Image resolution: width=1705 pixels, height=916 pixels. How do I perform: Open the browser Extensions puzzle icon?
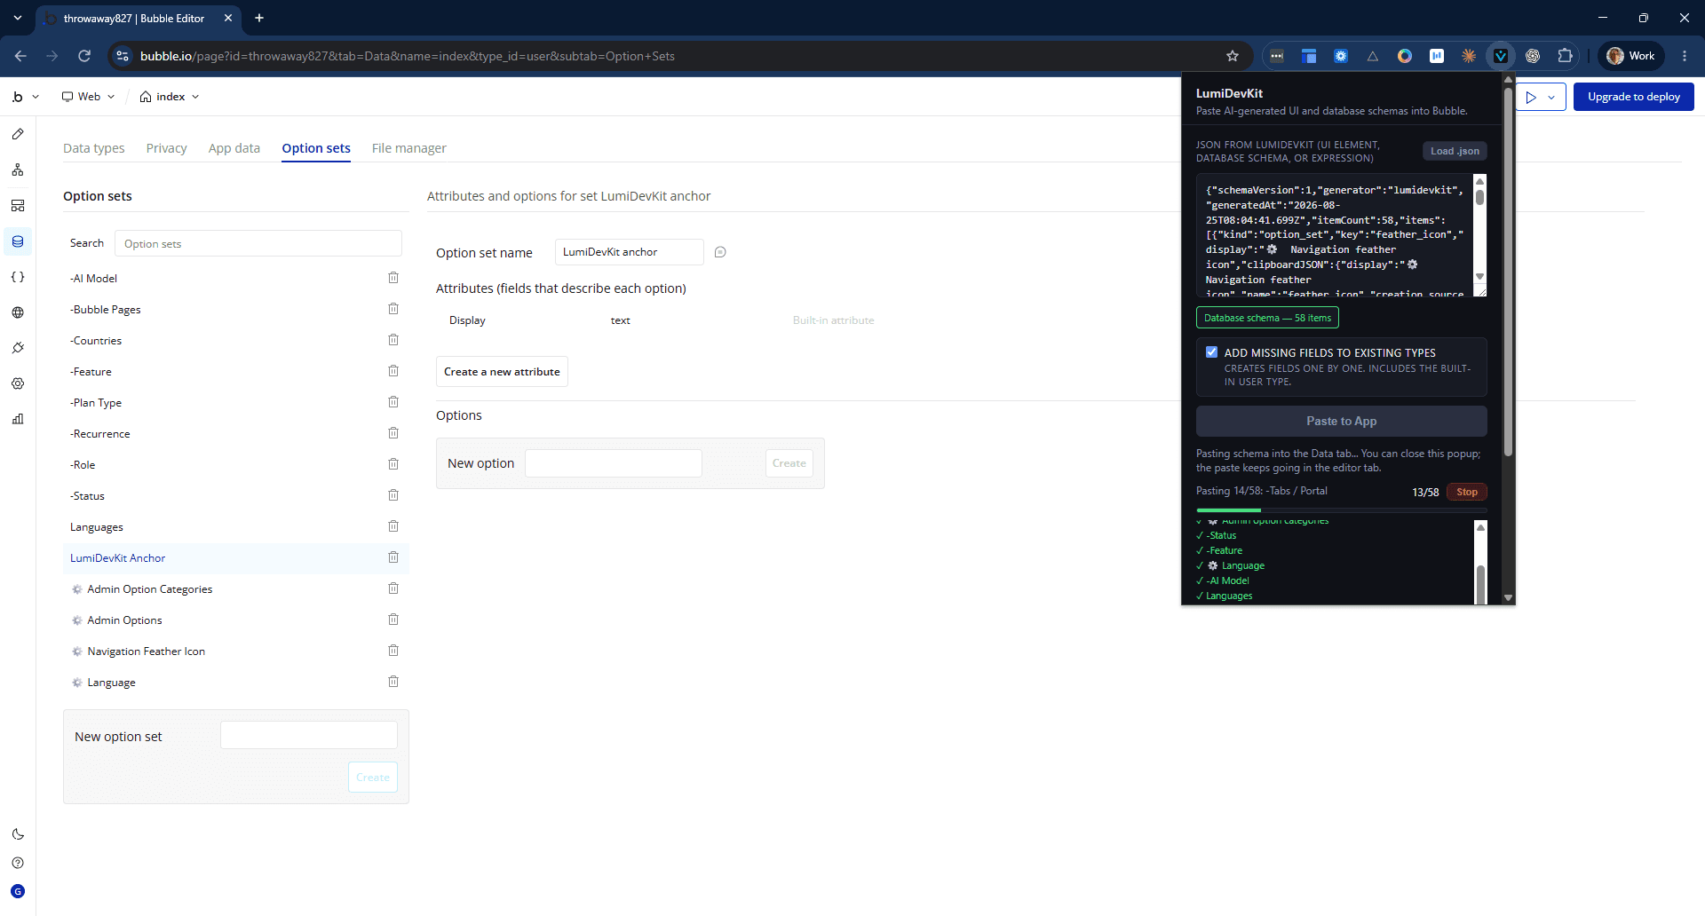tap(1565, 56)
